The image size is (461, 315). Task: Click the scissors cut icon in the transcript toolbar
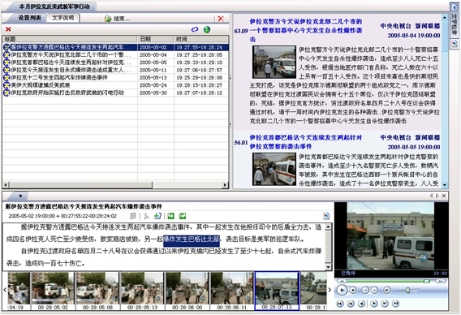(x=146, y=216)
